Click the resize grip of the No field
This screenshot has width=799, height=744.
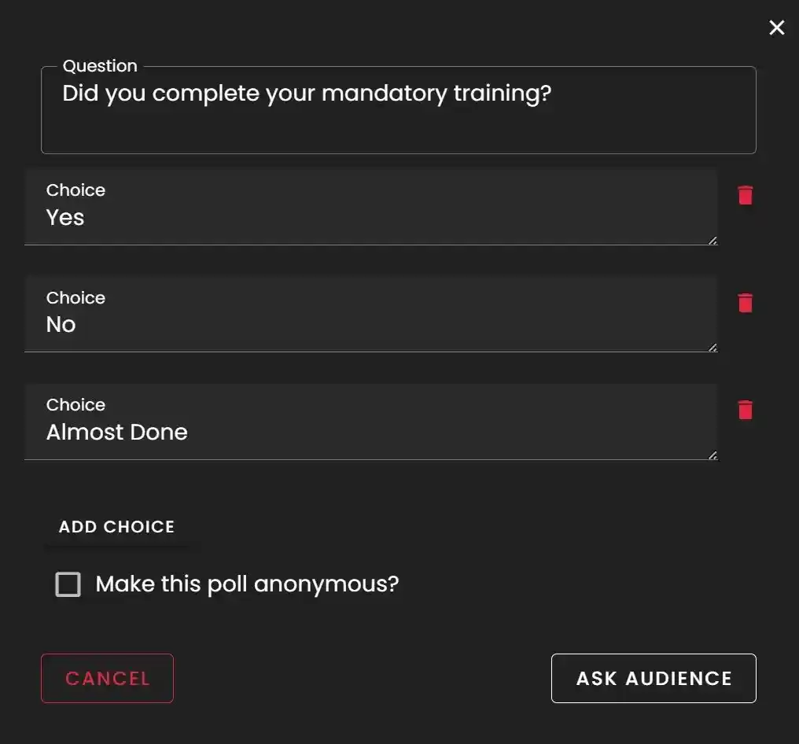pos(712,347)
